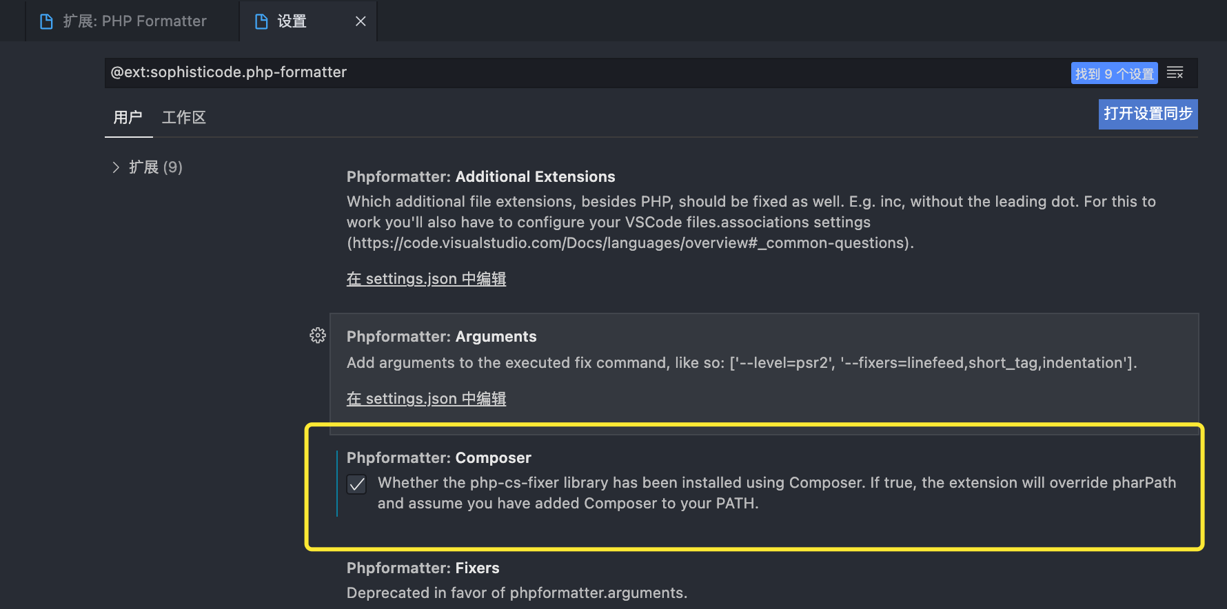Close the 设置 editor tab
Viewport: 1227px width, 609px height.
[361, 21]
